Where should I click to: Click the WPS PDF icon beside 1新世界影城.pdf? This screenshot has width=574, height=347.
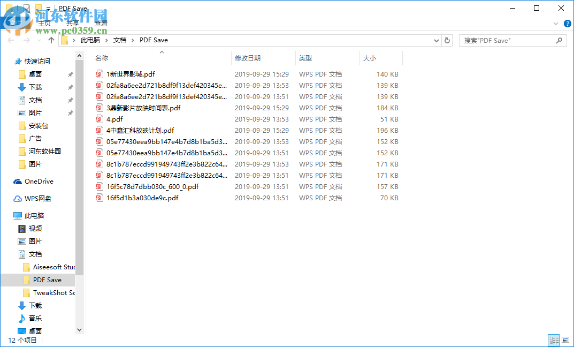[x=100, y=74]
